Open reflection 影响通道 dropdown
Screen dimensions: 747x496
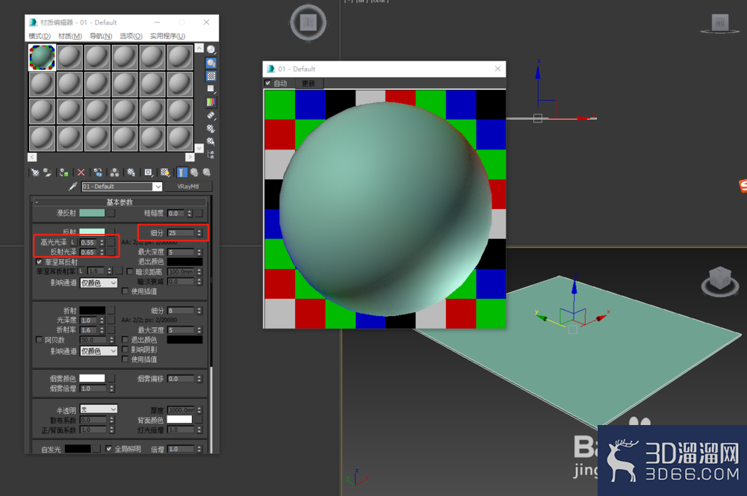pyautogui.click(x=99, y=283)
